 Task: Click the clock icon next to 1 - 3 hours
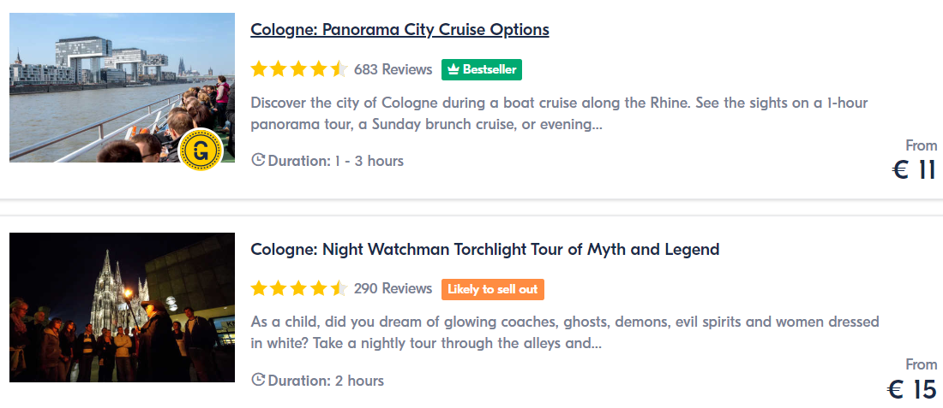pos(258,160)
